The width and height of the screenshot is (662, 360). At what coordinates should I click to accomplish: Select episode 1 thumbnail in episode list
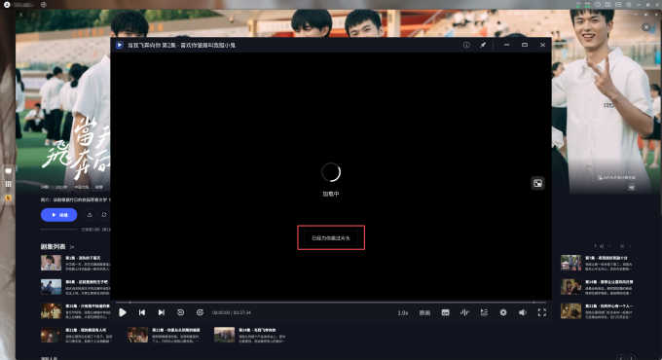click(51, 263)
